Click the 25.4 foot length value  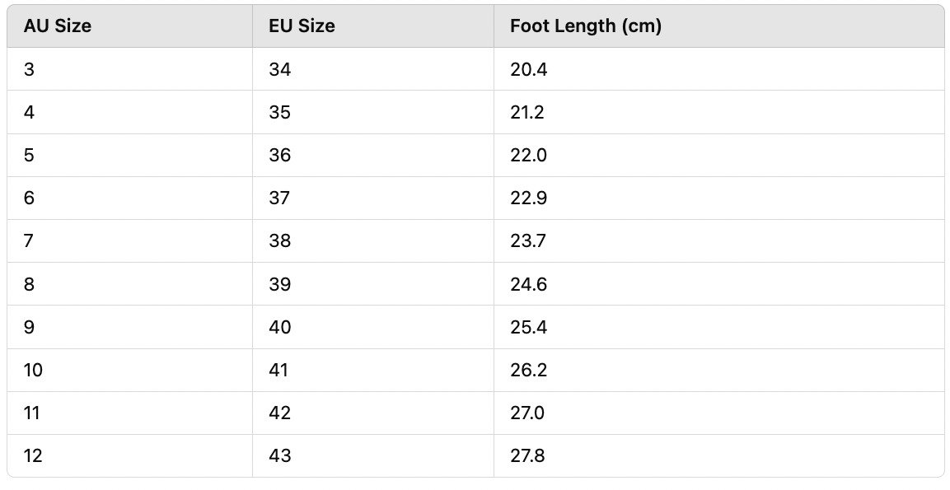[x=528, y=327]
